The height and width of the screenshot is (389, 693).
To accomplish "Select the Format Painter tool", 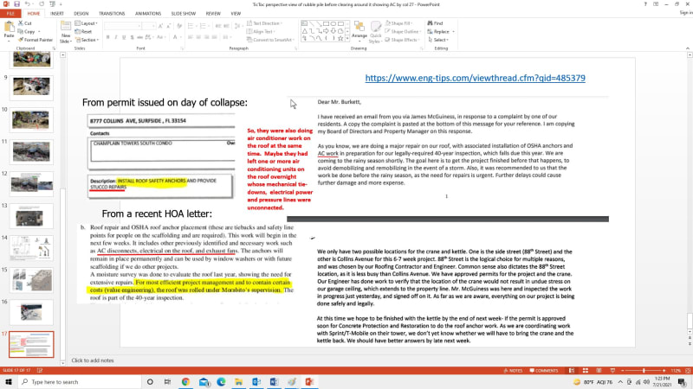I will coord(36,40).
